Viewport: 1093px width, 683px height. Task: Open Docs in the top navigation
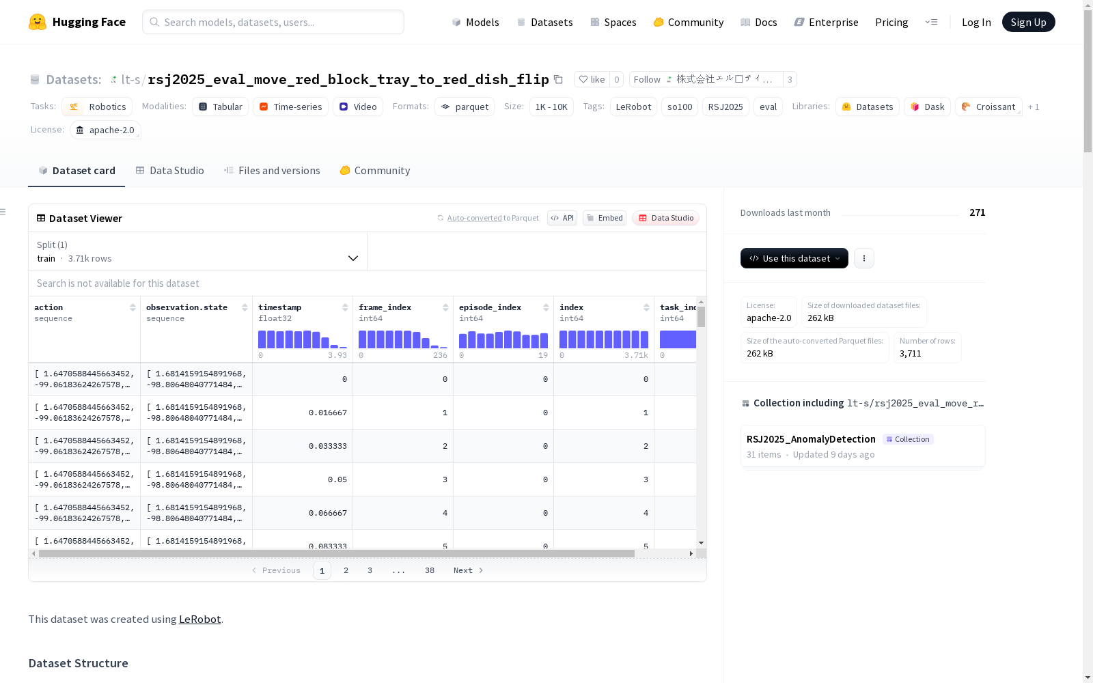tap(759, 22)
